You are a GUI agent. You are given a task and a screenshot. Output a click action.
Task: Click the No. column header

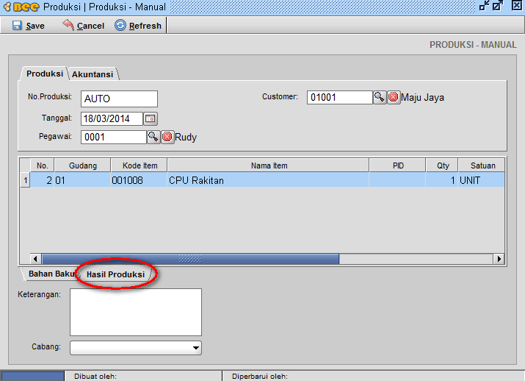(x=42, y=165)
